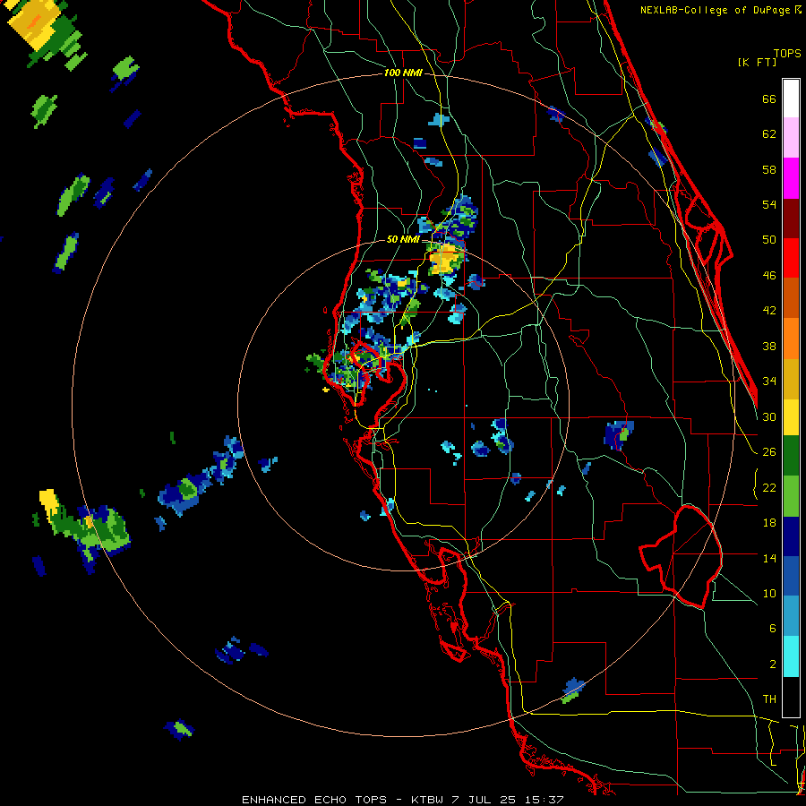Select the navy legend swatch near 18
Image resolution: width=806 pixels, height=806 pixels.
click(791, 536)
